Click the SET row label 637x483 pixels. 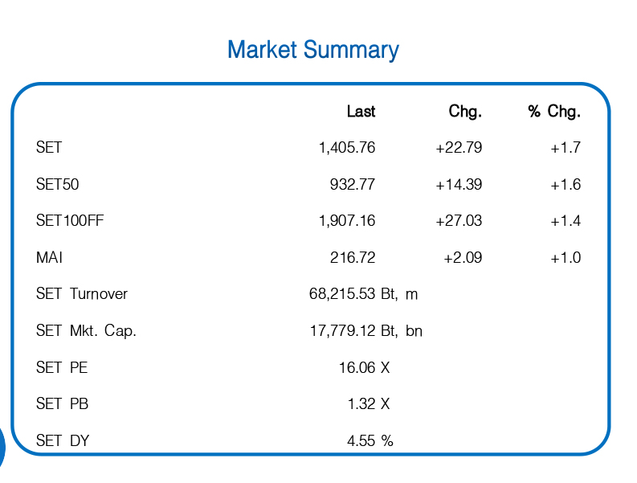point(49,148)
